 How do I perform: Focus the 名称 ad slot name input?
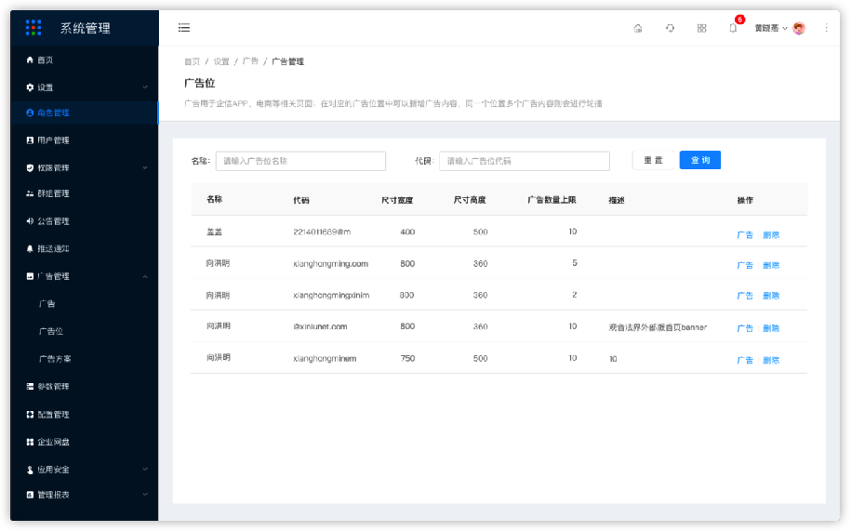[300, 161]
